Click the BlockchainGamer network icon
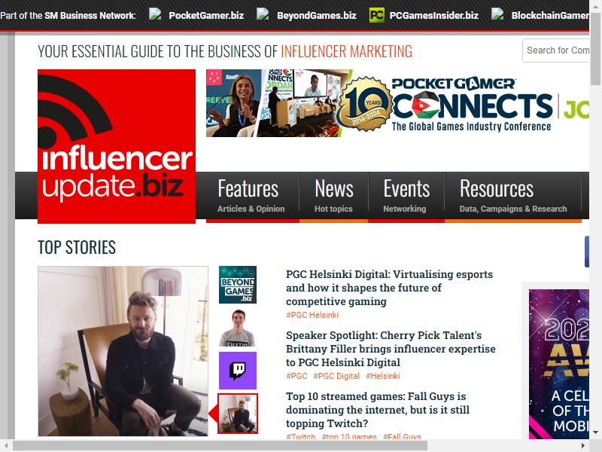 click(x=497, y=14)
